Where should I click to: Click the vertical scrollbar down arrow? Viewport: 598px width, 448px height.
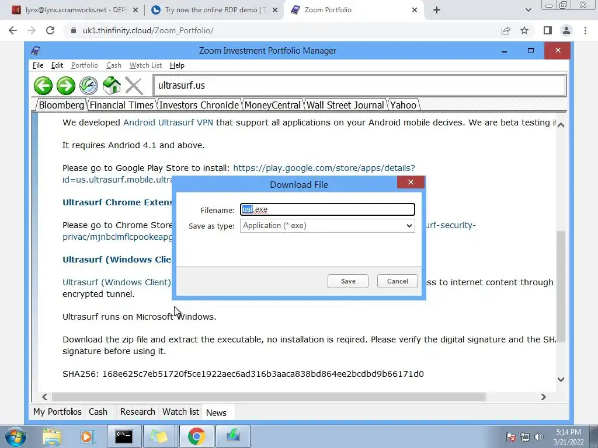pos(561,379)
